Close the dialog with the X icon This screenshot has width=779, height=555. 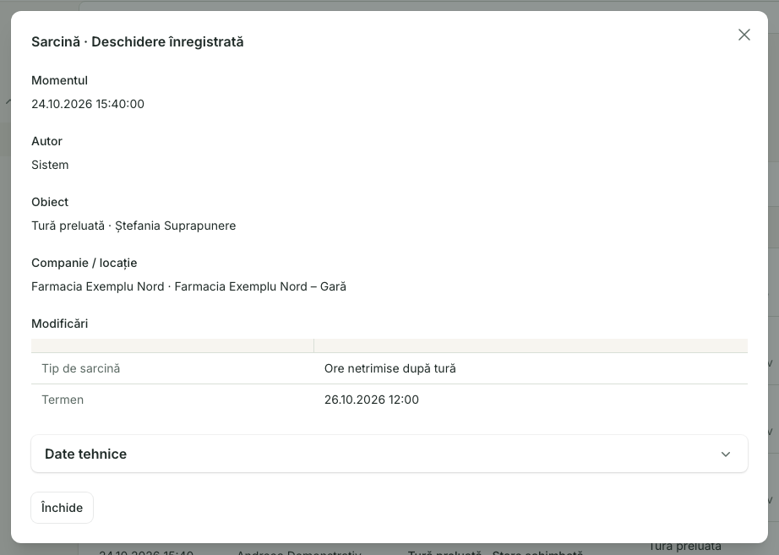coord(744,35)
